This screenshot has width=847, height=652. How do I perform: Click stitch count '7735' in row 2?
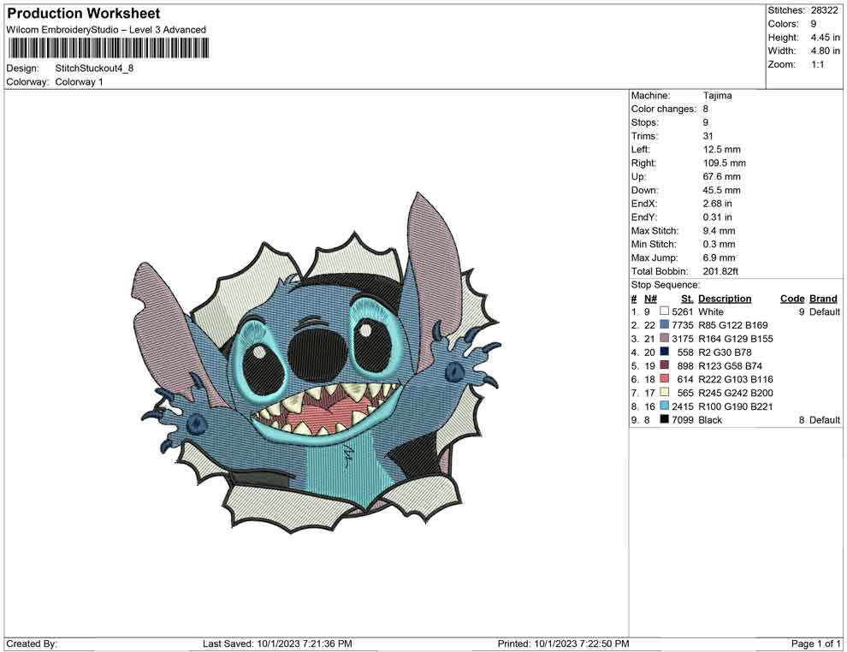[x=682, y=325]
